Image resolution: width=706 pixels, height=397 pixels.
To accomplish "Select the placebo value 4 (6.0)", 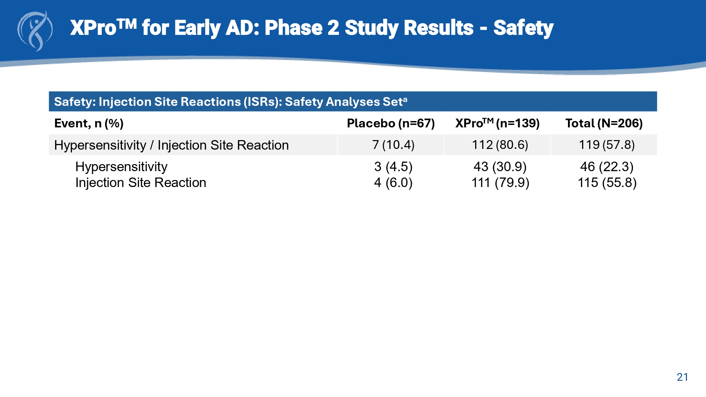I will [x=393, y=183].
